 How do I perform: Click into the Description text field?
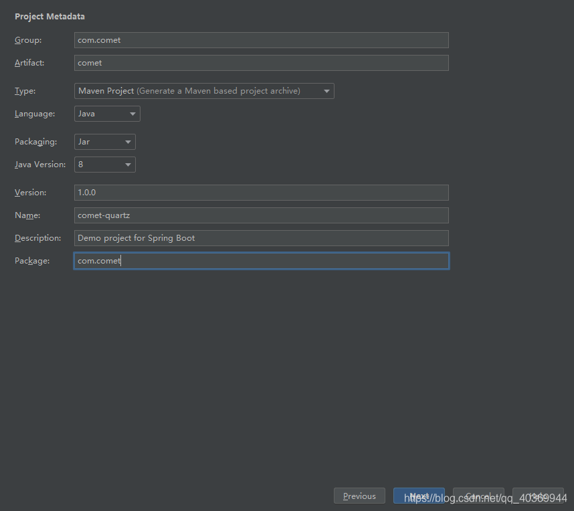pyautogui.click(x=261, y=238)
